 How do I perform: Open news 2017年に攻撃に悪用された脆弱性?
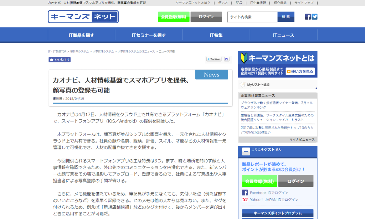277,130
